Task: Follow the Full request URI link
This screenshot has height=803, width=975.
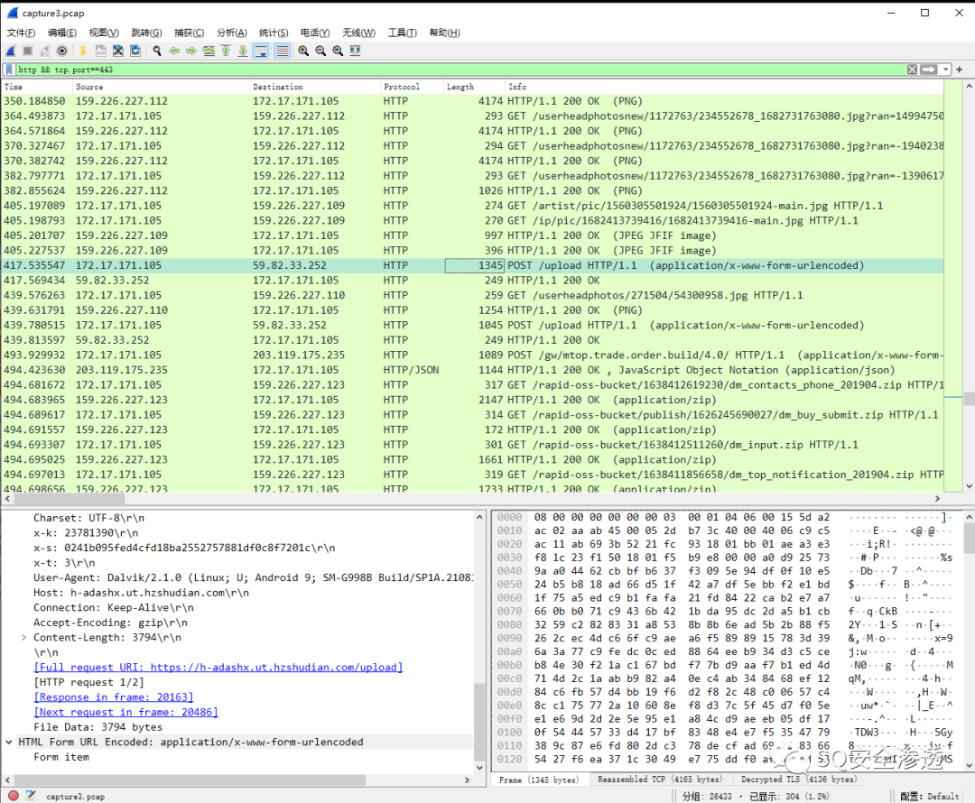Action: [218, 667]
